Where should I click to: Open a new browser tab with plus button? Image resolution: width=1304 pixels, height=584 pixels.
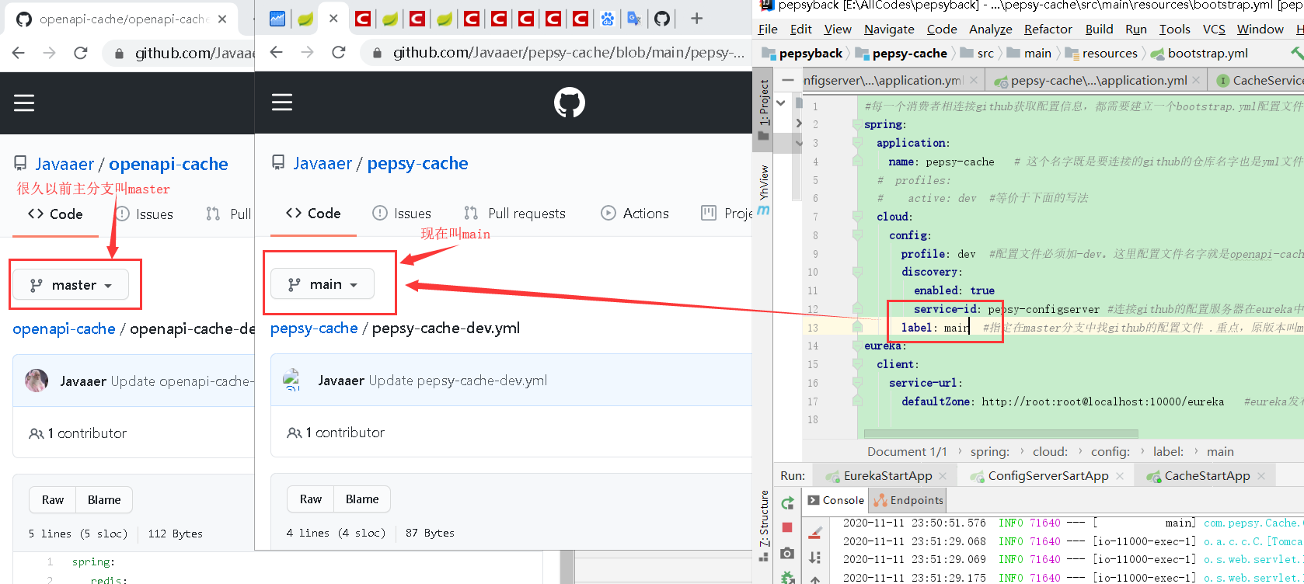point(696,19)
